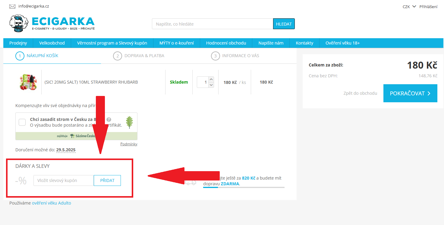This screenshot has width=444, height=225.
Task: Focus the search input field
Action: pyautogui.click(x=213, y=24)
